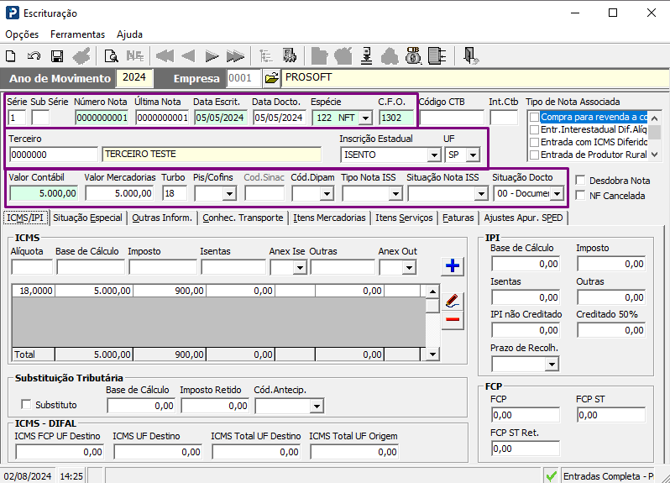Click the blue plus add ICMS row
This screenshot has width=670, height=483.
point(453,266)
